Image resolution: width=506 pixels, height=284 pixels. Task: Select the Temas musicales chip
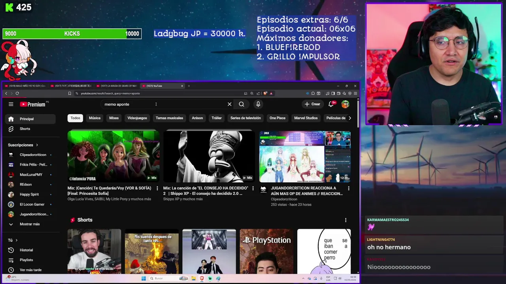tap(169, 118)
